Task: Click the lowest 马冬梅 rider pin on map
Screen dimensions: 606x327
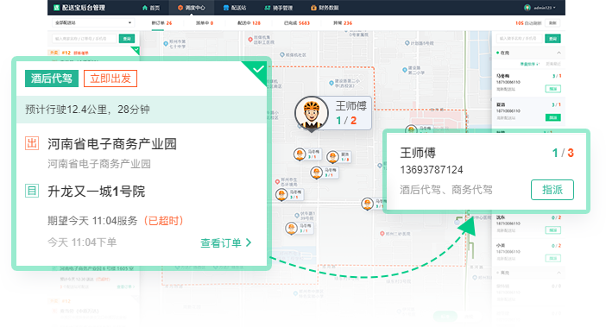Action: (291, 229)
